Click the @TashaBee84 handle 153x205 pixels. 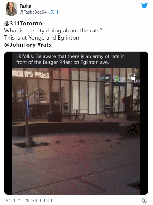33,12
